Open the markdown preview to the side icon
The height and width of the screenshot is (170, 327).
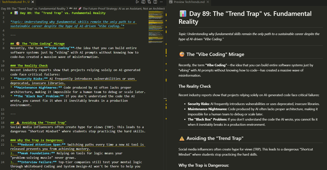click(143, 2)
